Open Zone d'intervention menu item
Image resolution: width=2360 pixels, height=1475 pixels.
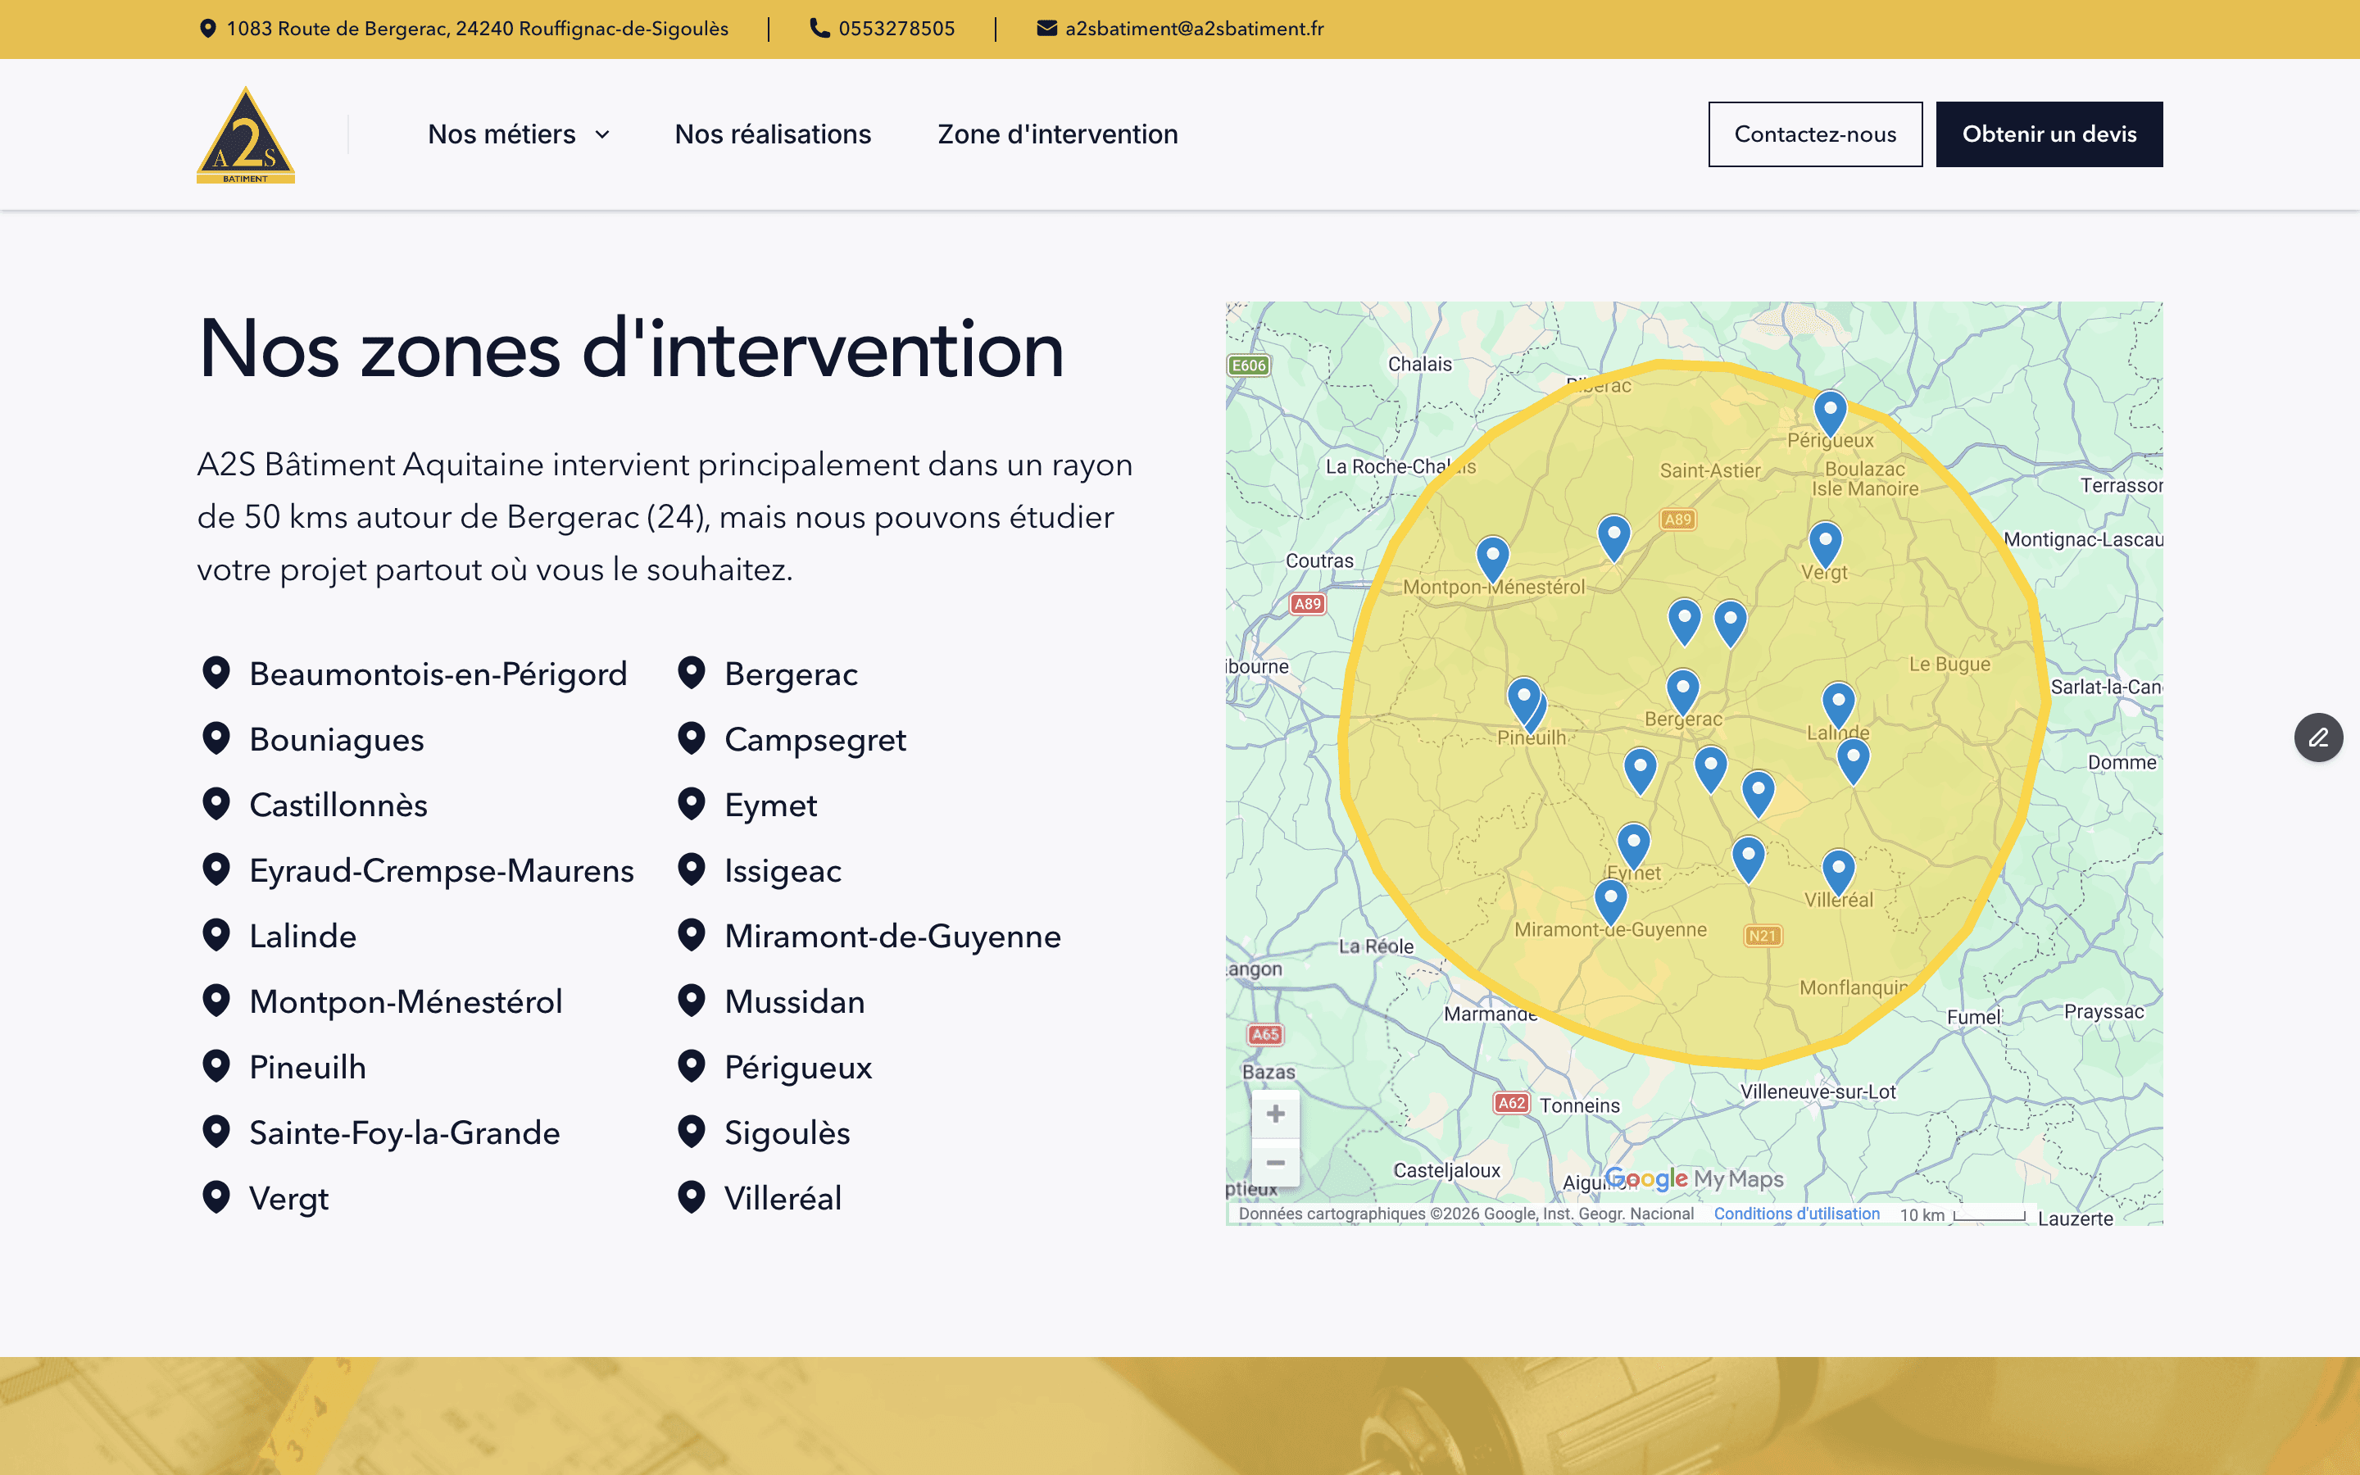pyautogui.click(x=1057, y=134)
